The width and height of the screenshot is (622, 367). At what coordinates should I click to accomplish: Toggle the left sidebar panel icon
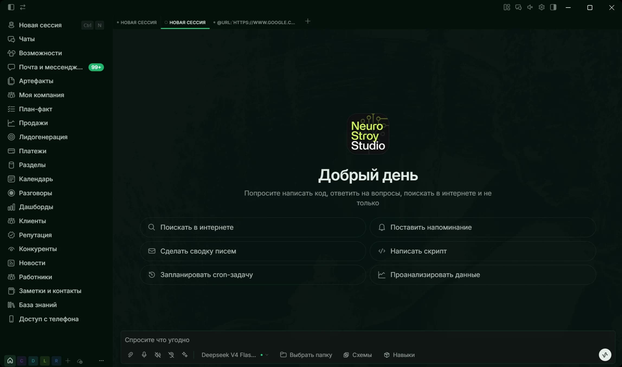click(x=11, y=7)
